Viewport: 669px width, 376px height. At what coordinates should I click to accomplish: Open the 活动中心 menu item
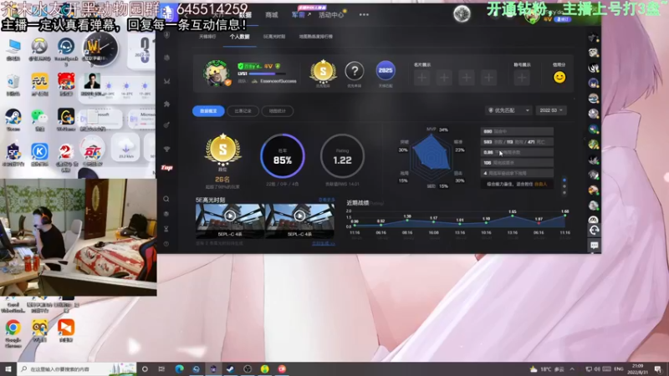[331, 15]
